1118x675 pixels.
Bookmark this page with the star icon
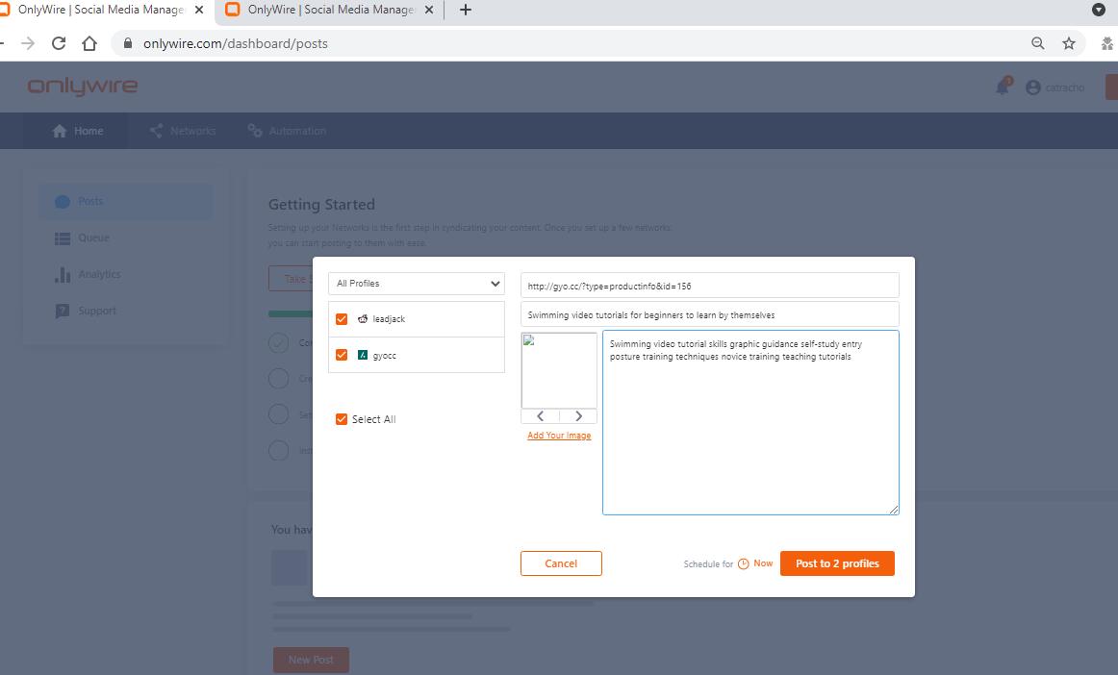[x=1069, y=43]
